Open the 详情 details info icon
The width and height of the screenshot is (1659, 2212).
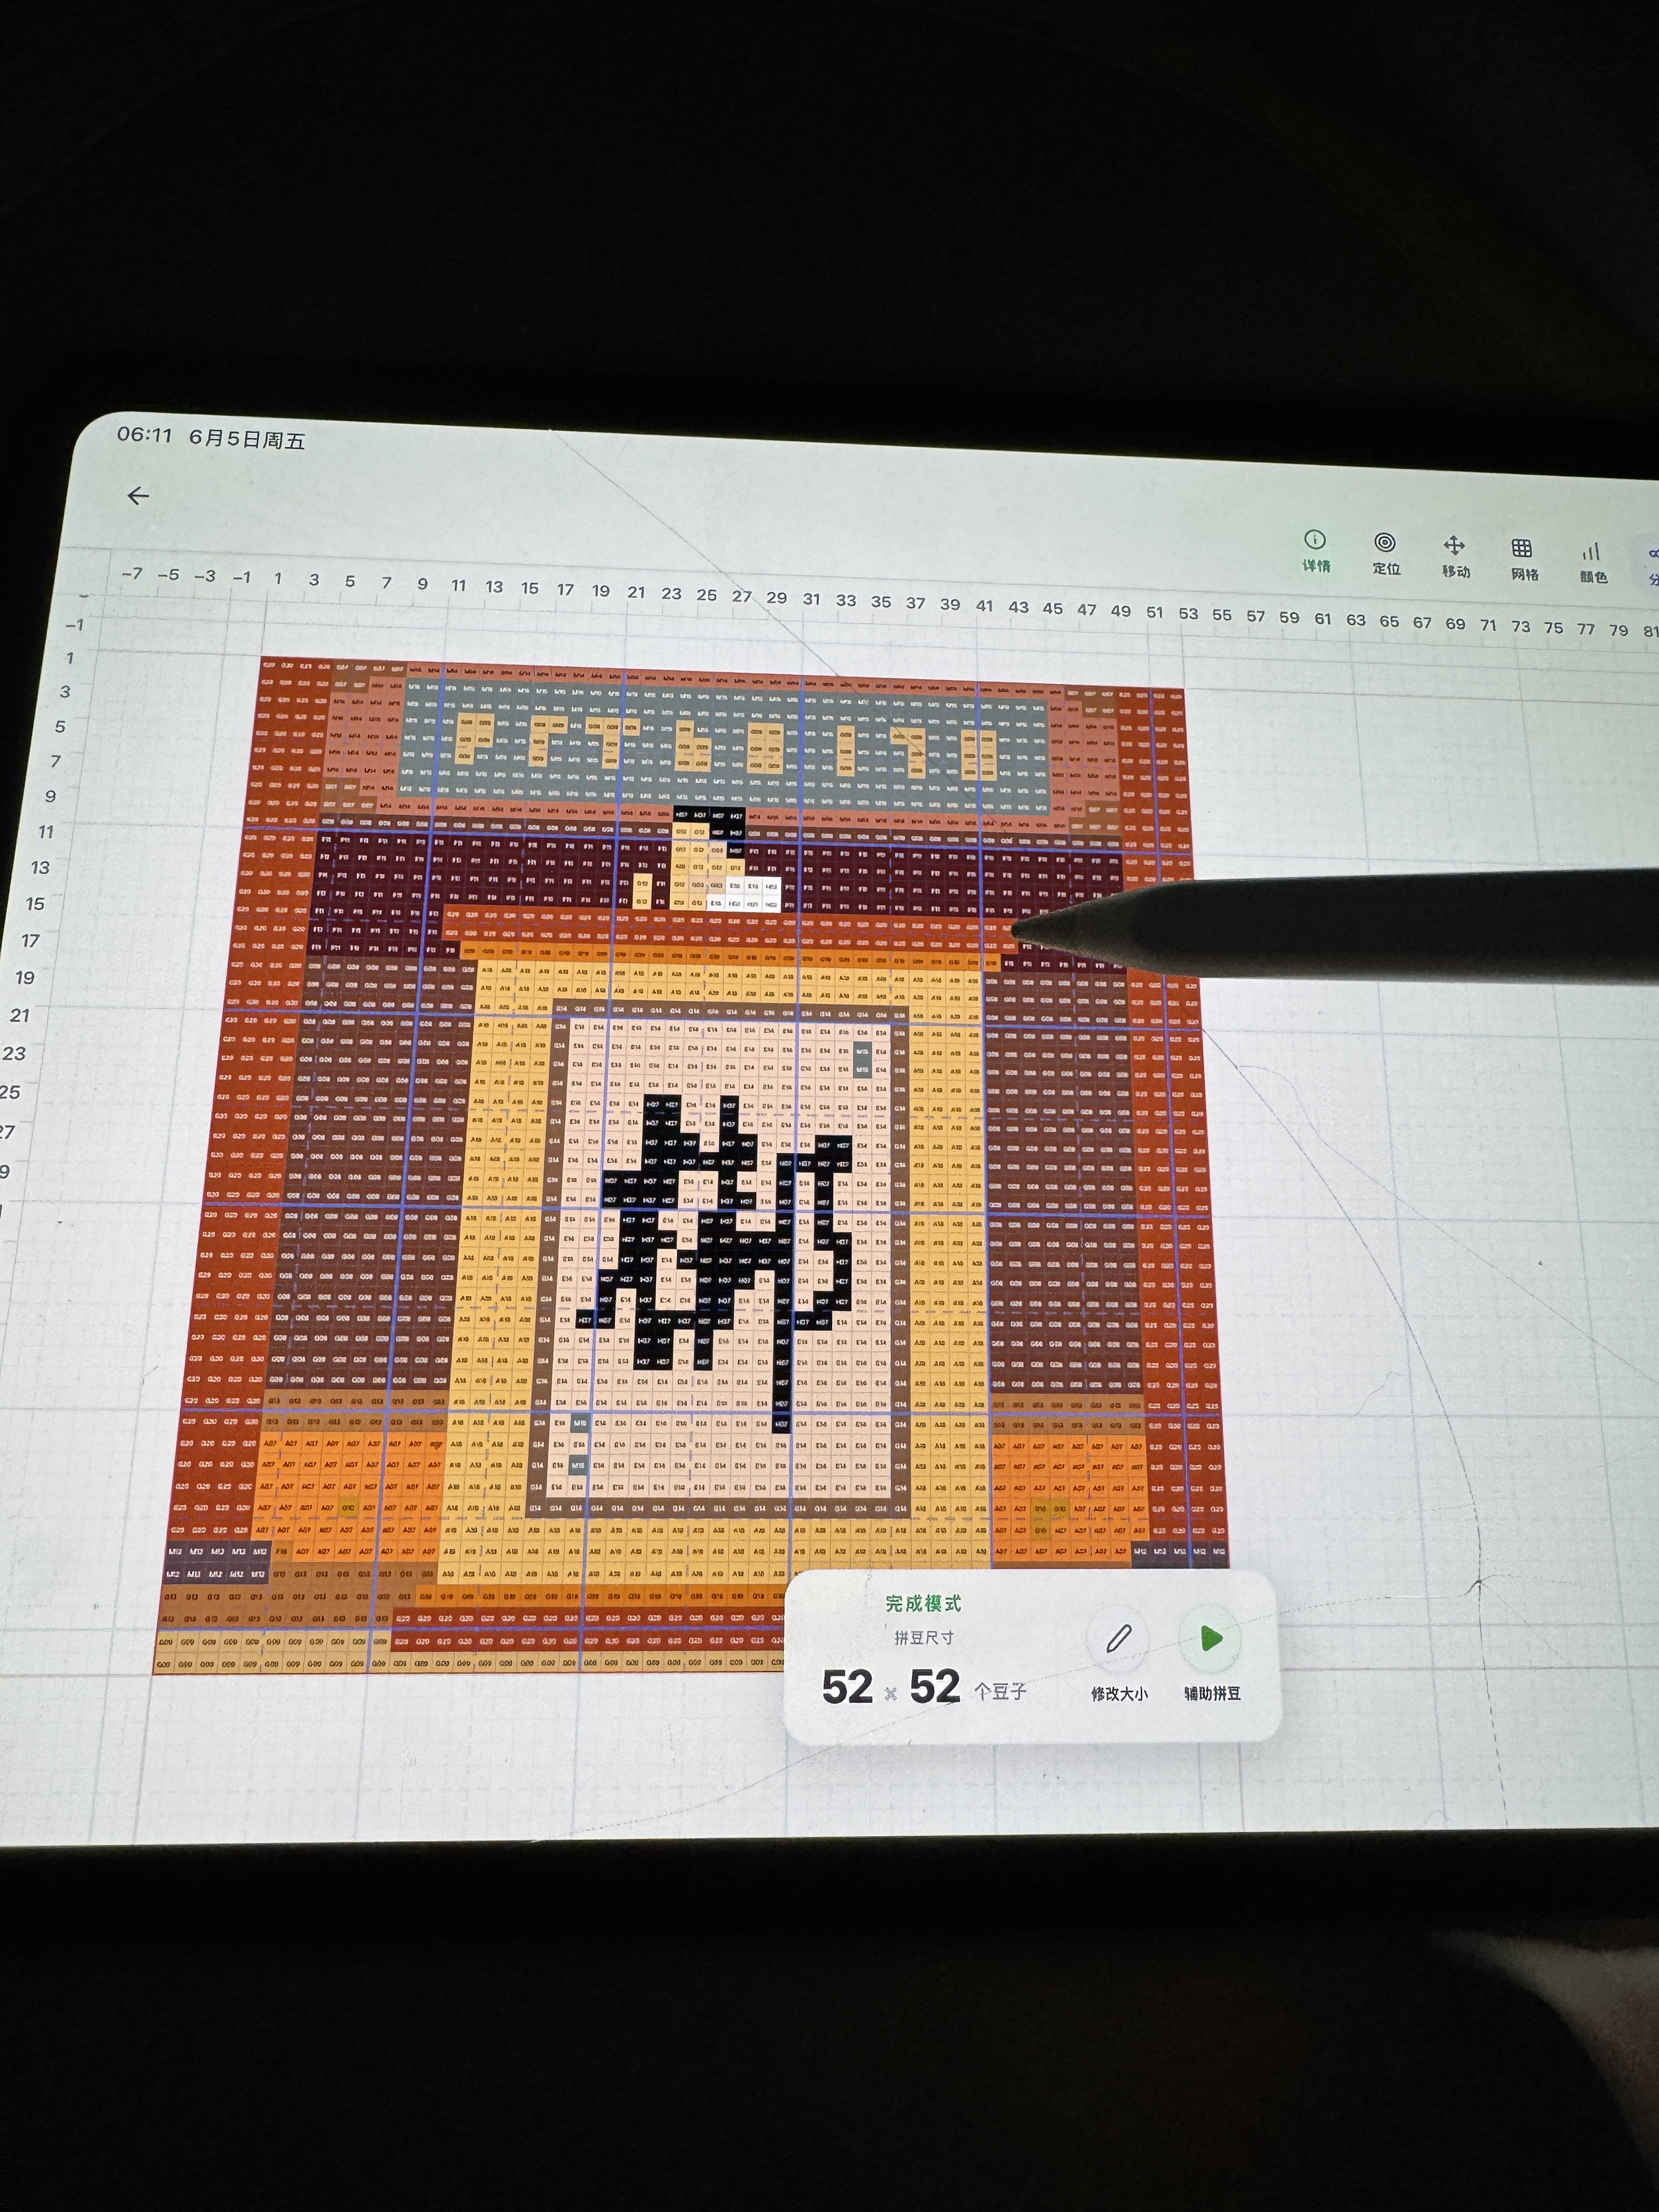point(1315,550)
